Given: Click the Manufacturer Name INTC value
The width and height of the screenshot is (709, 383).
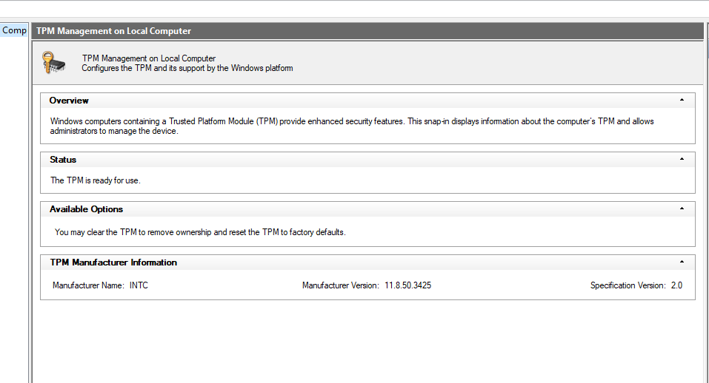Looking at the screenshot, I should pos(139,285).
